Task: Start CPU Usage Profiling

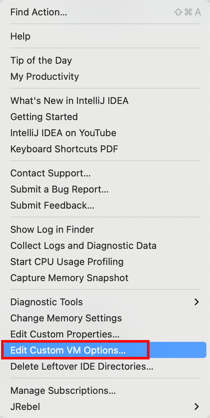Action: [105, 261]
